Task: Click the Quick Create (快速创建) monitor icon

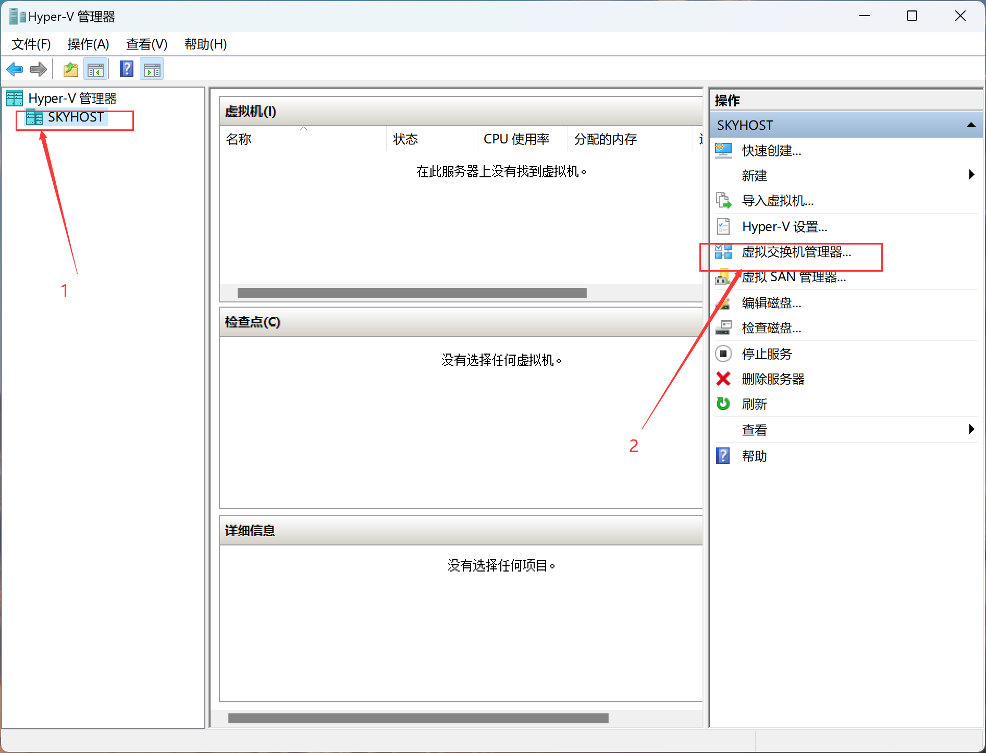Action: click(723, 151)
